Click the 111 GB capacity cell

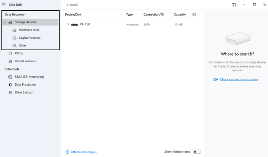179,25
